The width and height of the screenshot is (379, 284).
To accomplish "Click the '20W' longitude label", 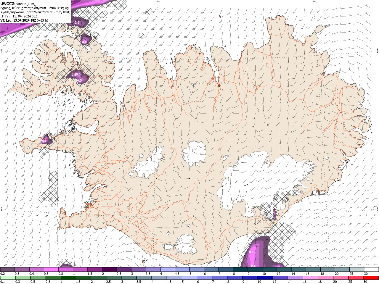I will pyautogui.click(x=158, y=1).
